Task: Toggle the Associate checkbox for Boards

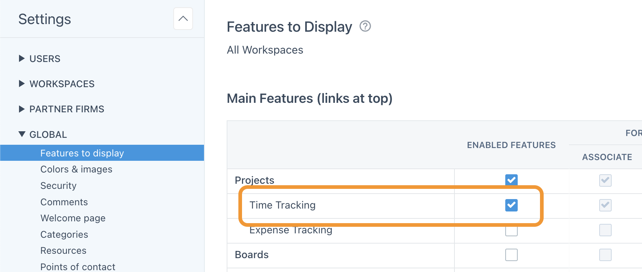Action: (x=605, y=255)
